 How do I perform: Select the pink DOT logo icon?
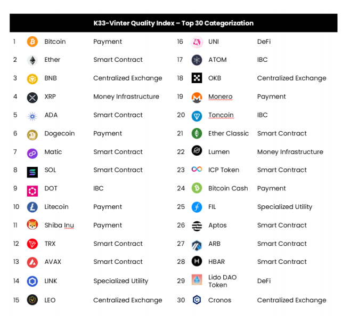point(32,191)
